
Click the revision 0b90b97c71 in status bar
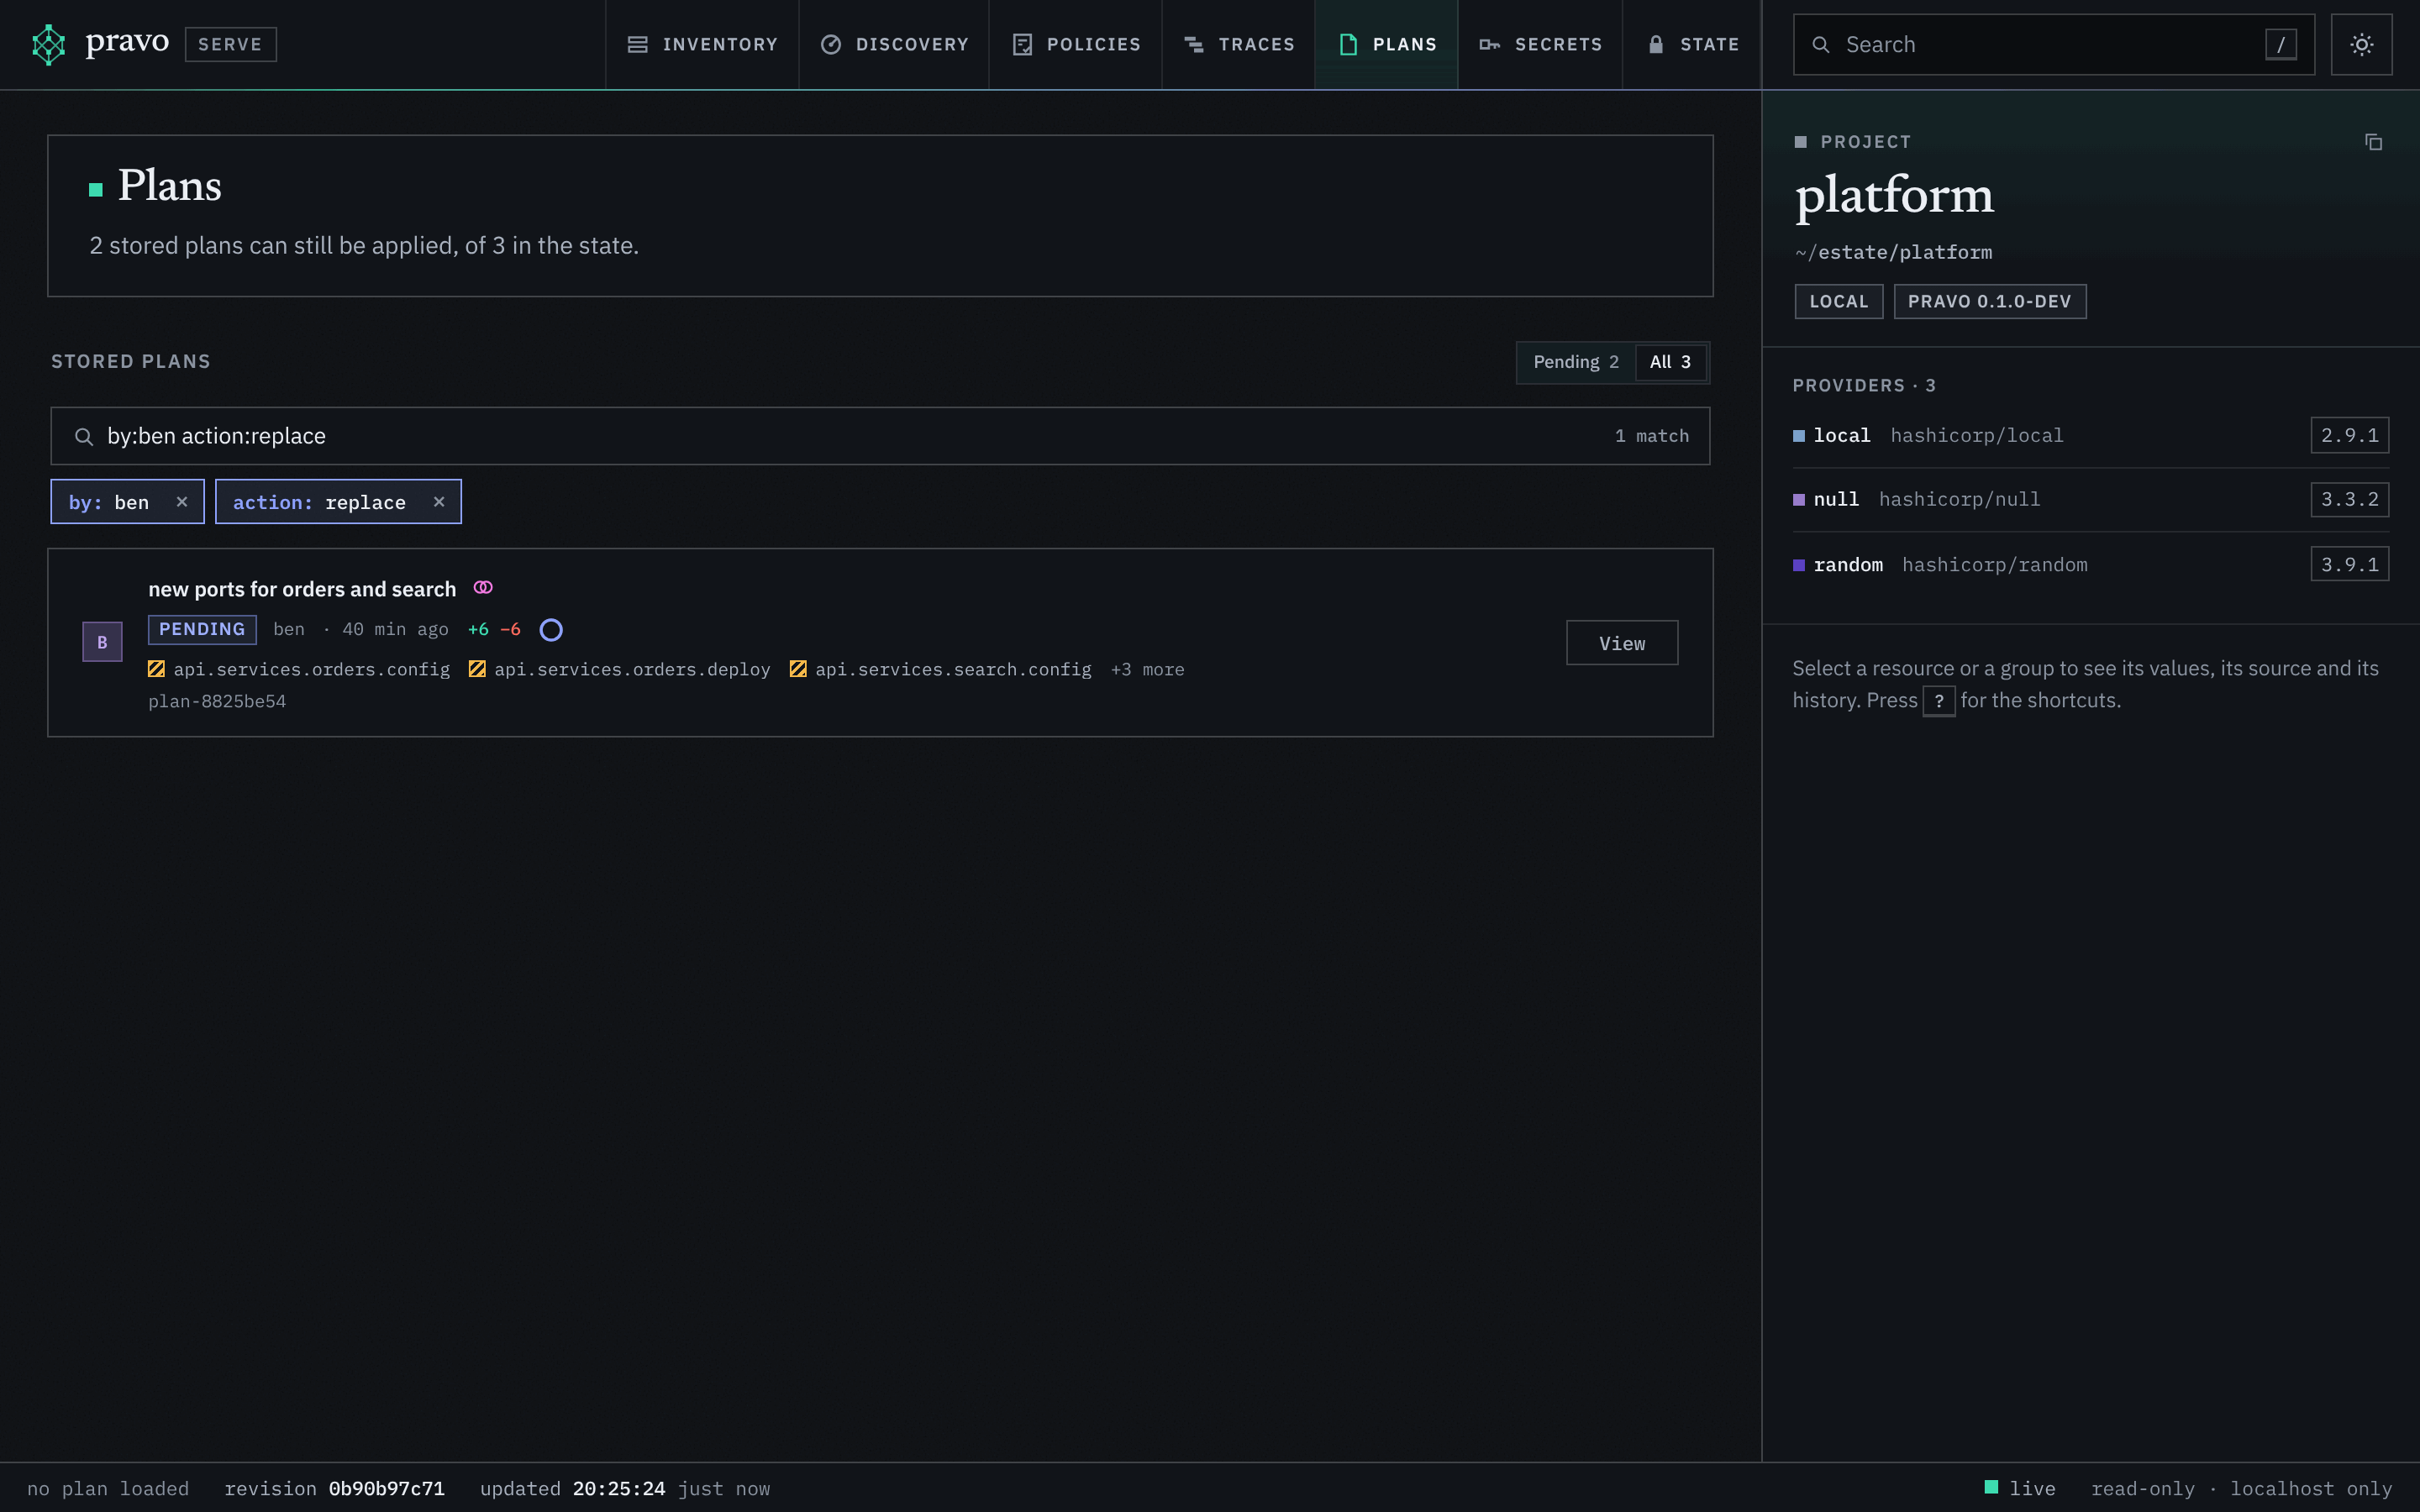click(386, 1488)
